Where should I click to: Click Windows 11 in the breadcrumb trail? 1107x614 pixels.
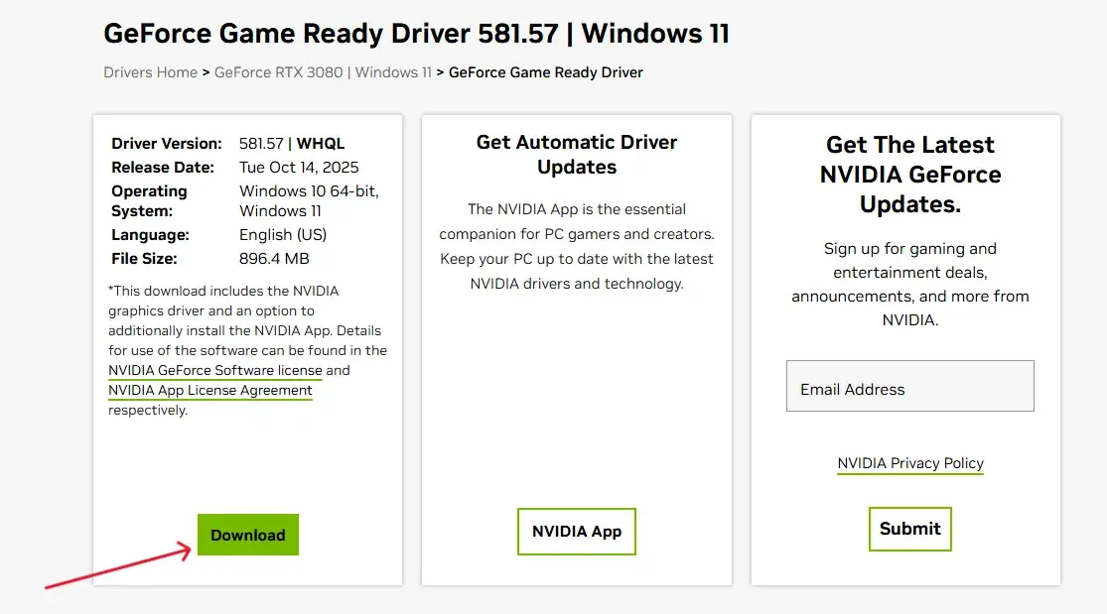point(393,71)
